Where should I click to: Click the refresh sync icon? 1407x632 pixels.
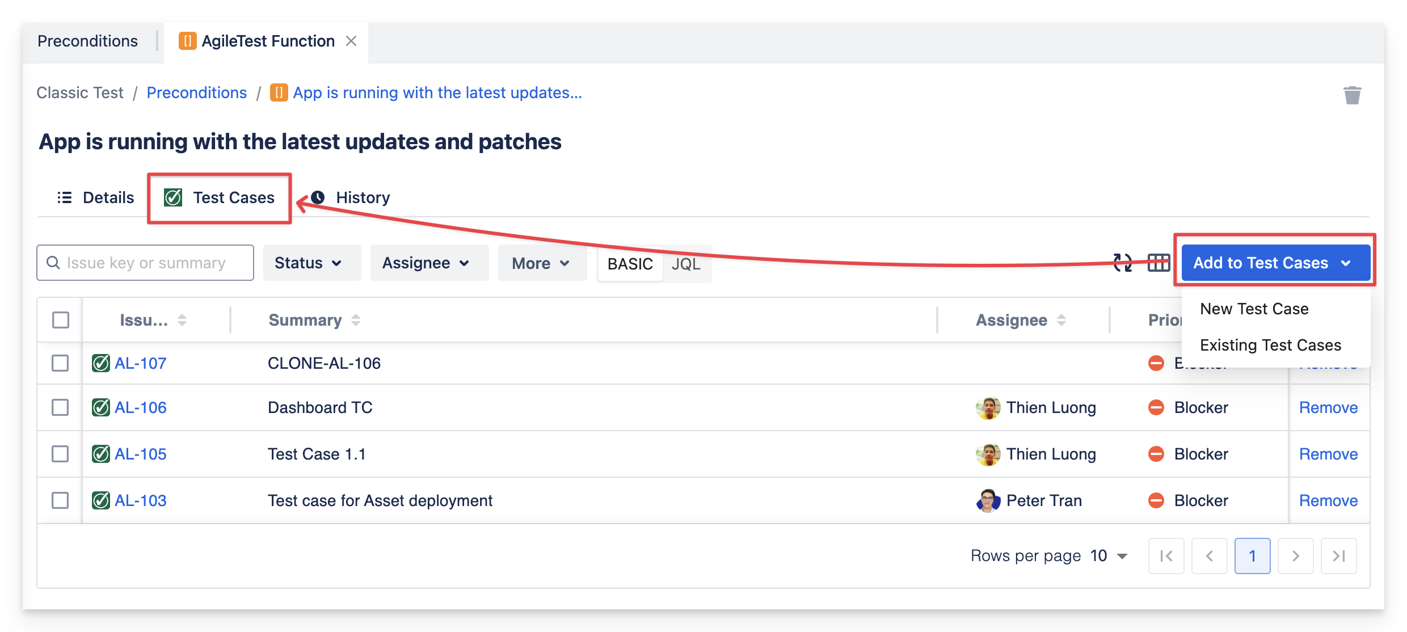[1122, 263]
